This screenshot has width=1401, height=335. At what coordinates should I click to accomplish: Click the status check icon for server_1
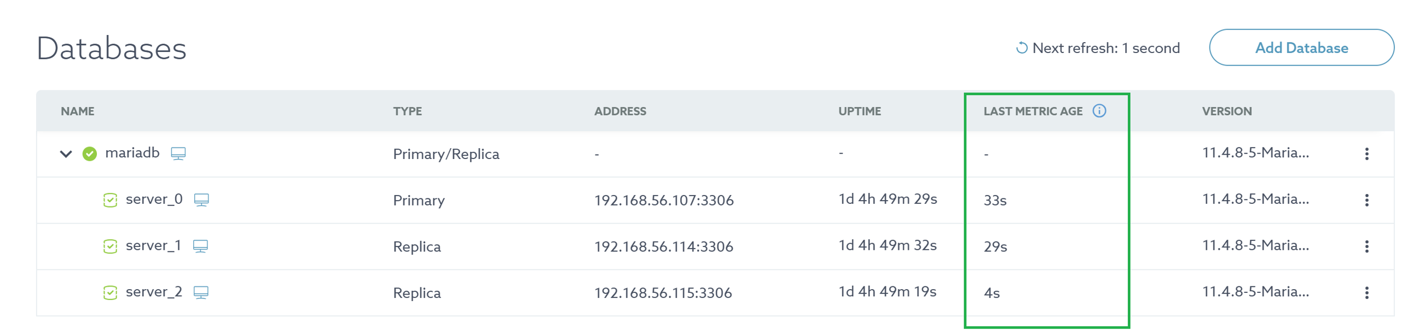click(110, 247)
